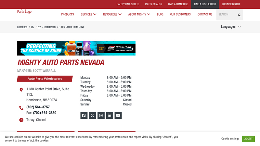Open the Products menu item
The image size is (260, 146).
[68, 14]
